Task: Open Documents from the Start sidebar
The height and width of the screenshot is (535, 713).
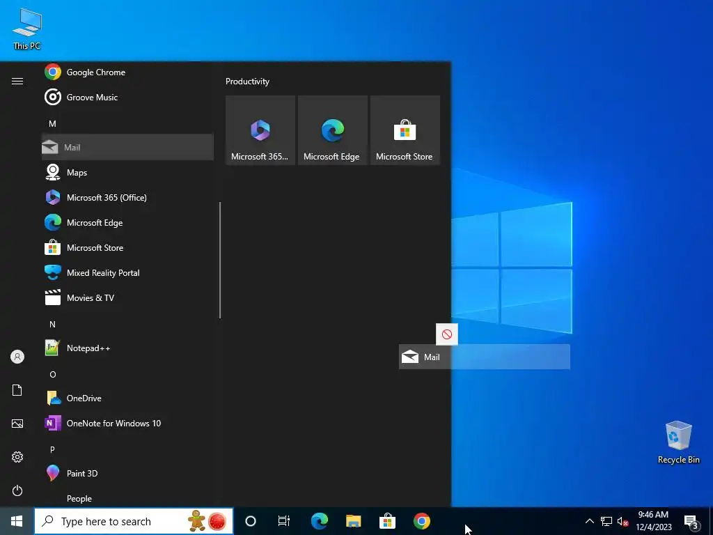Action: coord(17,390)
